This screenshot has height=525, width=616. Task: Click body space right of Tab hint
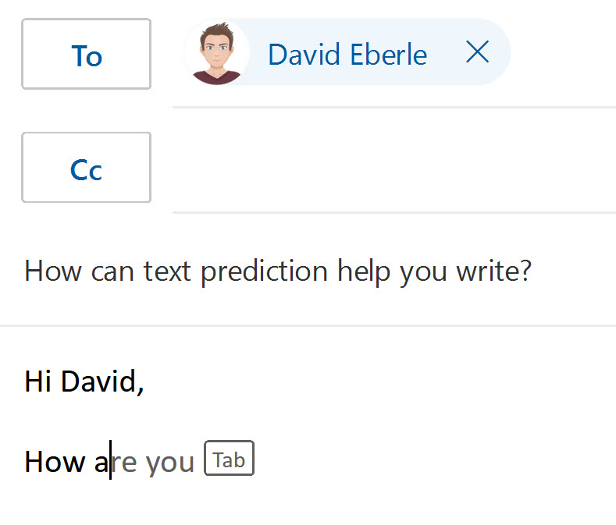tap(429, 462)
